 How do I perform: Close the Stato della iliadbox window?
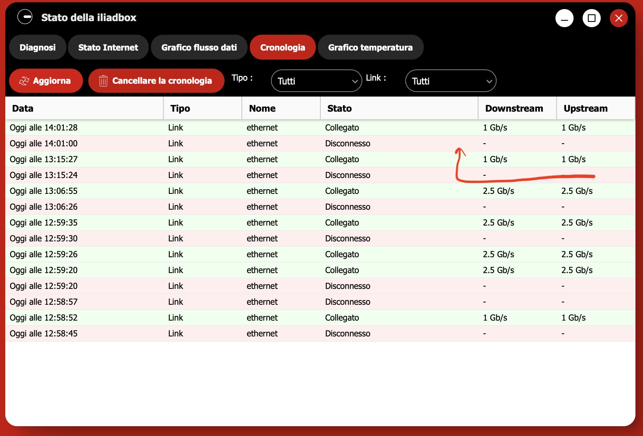click(x=619, y=18)
